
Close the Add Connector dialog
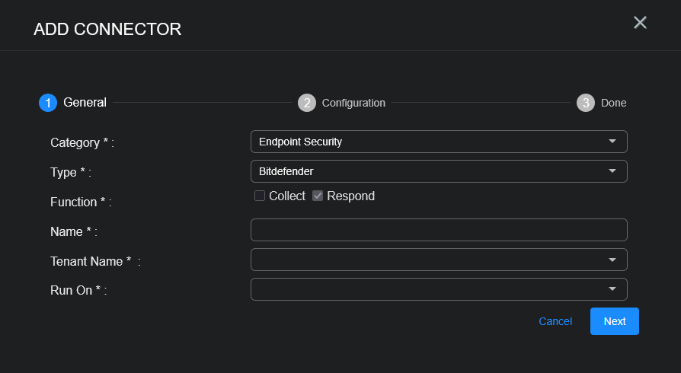coord(640,23)
